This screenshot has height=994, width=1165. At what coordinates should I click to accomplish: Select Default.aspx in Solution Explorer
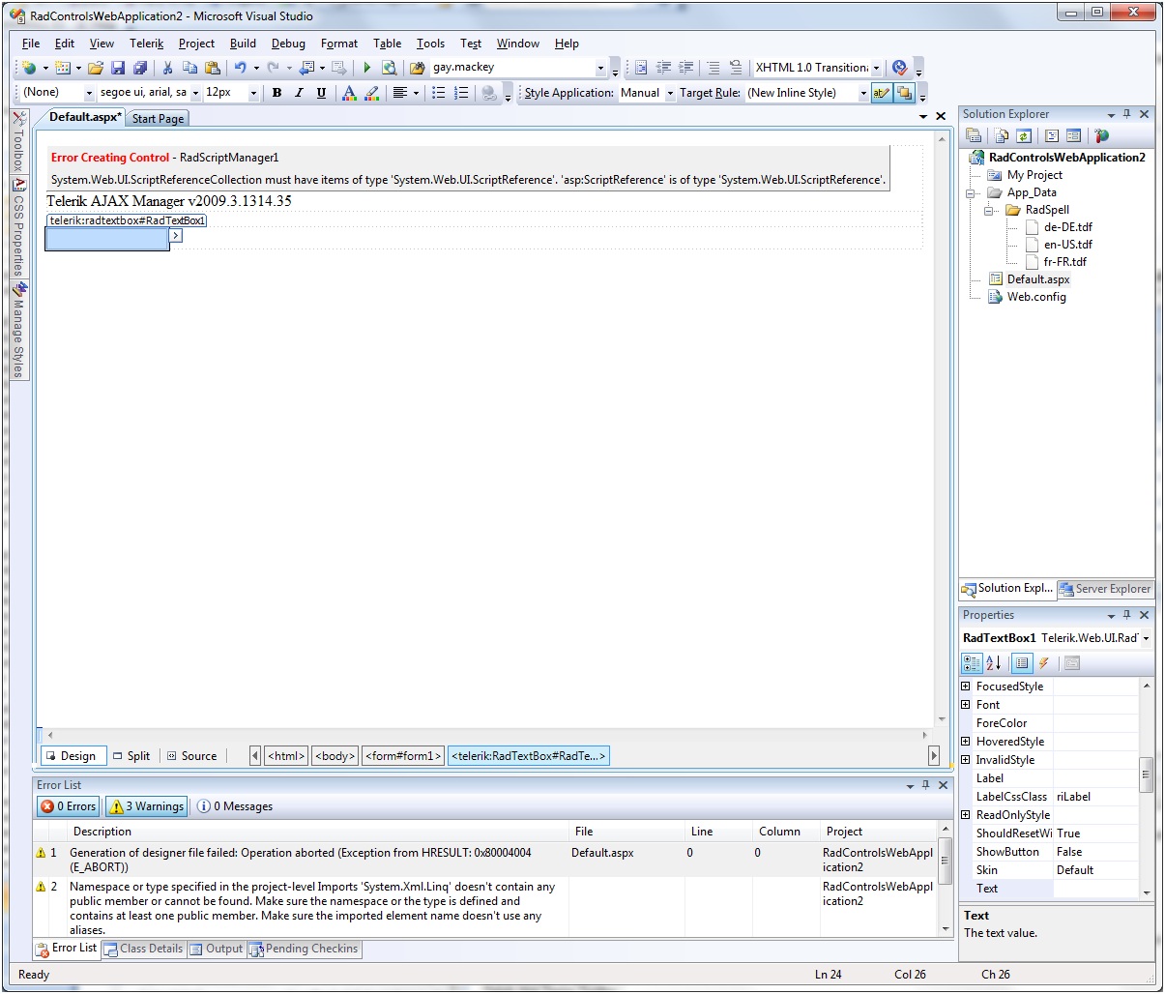pyautogui.click(x=1038, y=279)
